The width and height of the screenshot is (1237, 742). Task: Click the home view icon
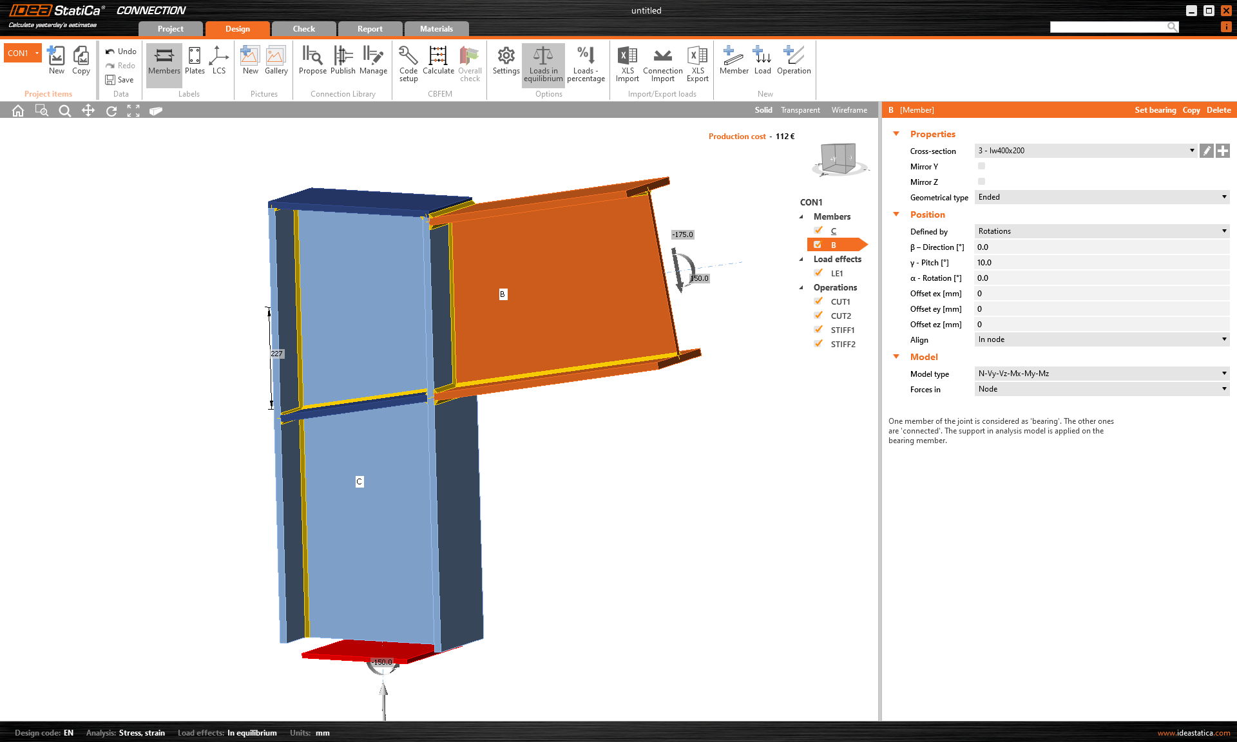pyautogui.click(x=18, y=111)
